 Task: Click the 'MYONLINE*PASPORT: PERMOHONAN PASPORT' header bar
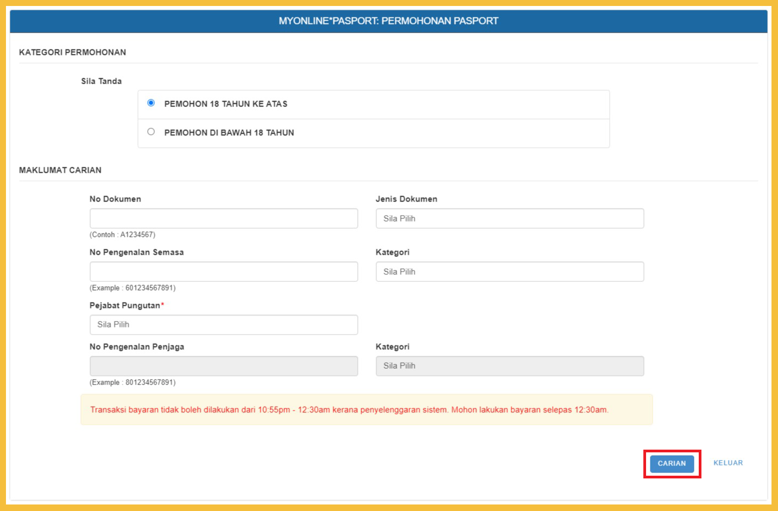[388, 21]
